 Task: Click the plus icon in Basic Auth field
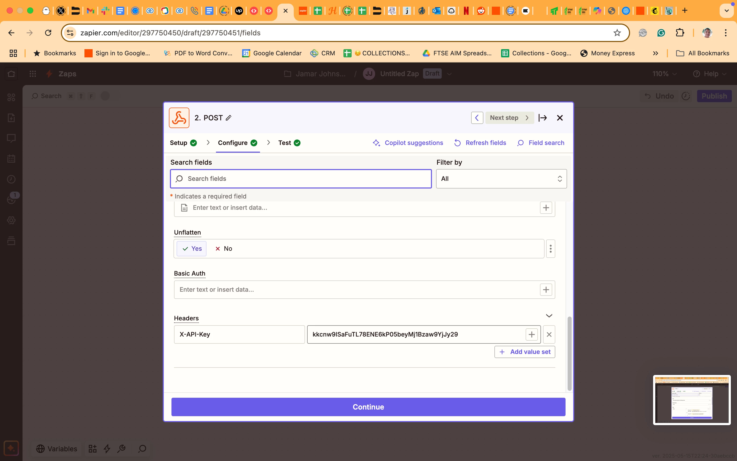pos(546,290)
